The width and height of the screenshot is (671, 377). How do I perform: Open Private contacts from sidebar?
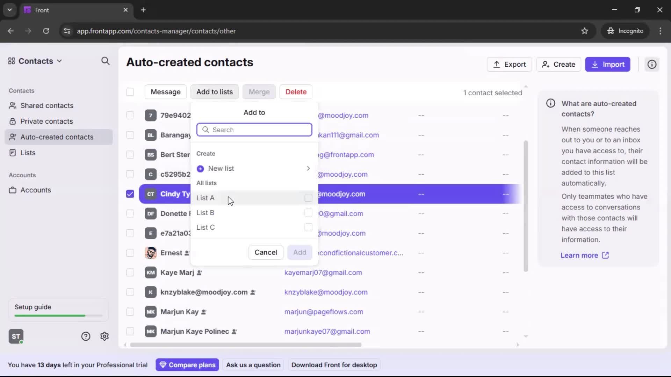pyautogui.click(x=46, y=121)
